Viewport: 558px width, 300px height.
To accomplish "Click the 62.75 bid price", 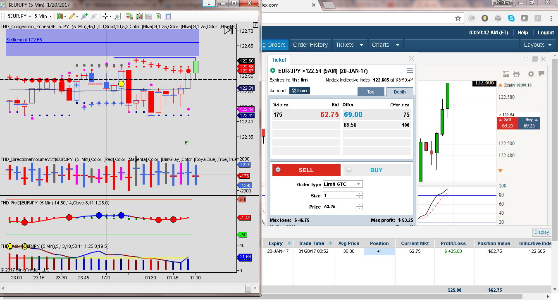I will (x=329, y=115).
